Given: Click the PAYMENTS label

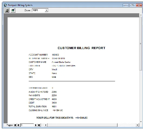Looking at the screenshot, I should 34,95.
